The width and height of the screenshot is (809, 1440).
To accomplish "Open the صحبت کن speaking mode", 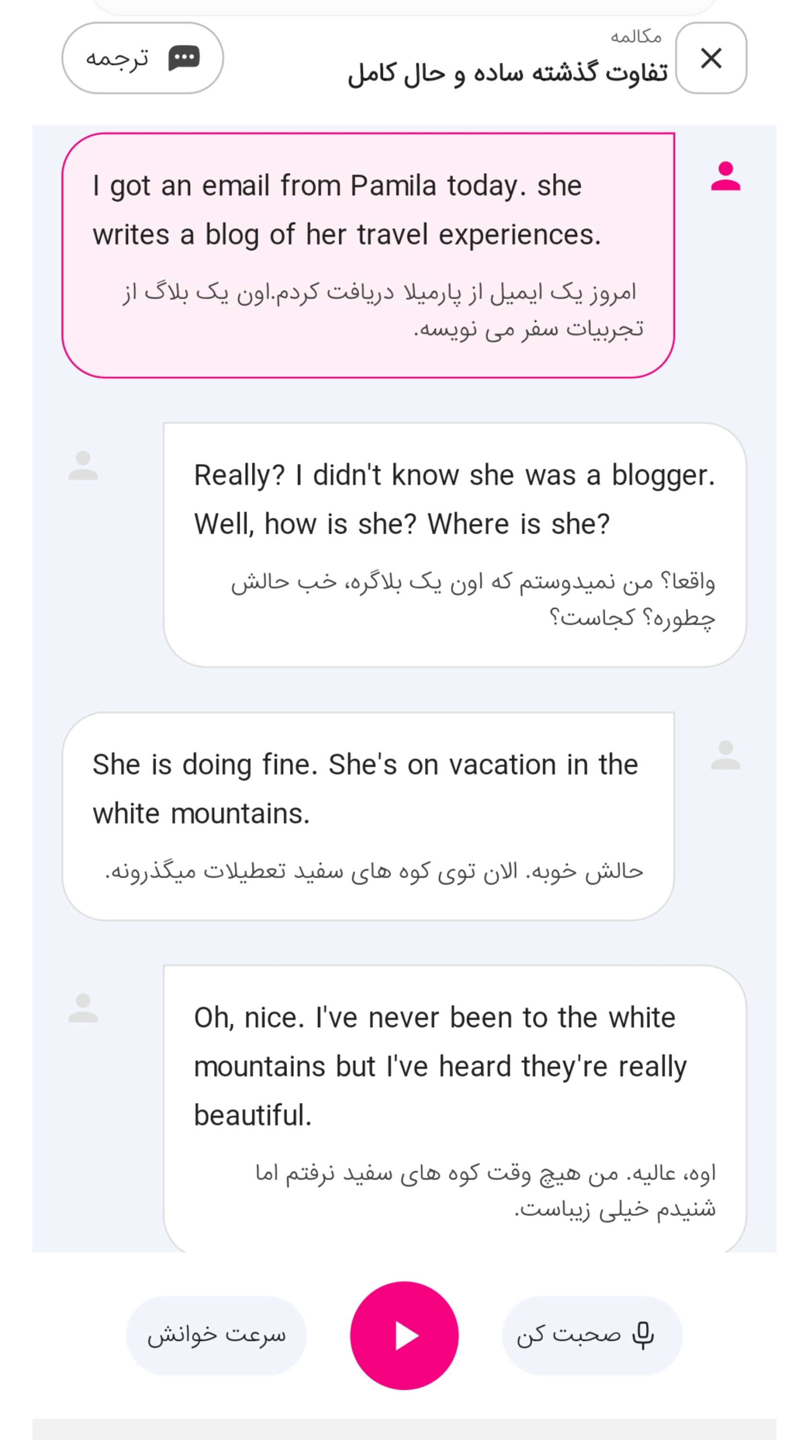I will coord(592,1335).
